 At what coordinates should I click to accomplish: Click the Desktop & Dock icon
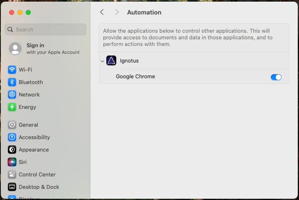[12, 187]
